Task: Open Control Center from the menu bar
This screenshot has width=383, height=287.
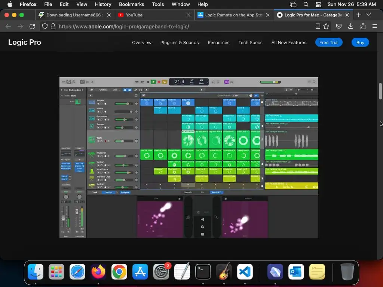Action: pos(318,4)
